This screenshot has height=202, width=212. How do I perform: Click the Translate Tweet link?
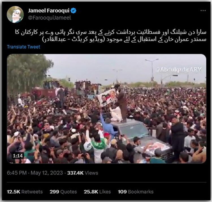[23, 47]
